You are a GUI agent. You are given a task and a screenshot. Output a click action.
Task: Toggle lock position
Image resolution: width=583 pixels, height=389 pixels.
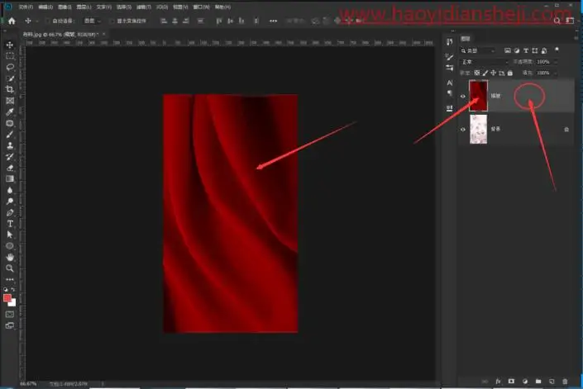(x=494, y=73)
